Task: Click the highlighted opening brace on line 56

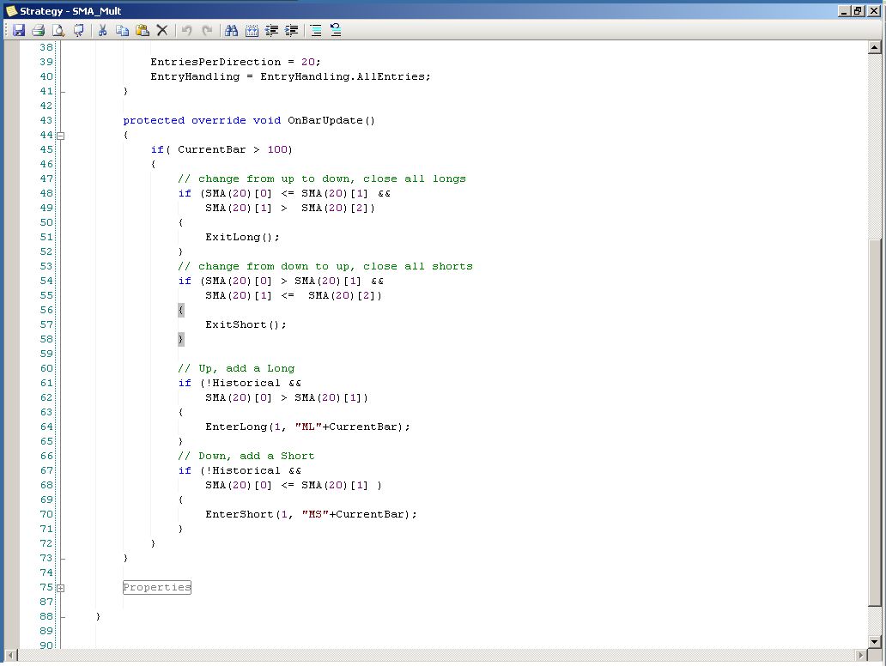Action: tap(181, 310)
